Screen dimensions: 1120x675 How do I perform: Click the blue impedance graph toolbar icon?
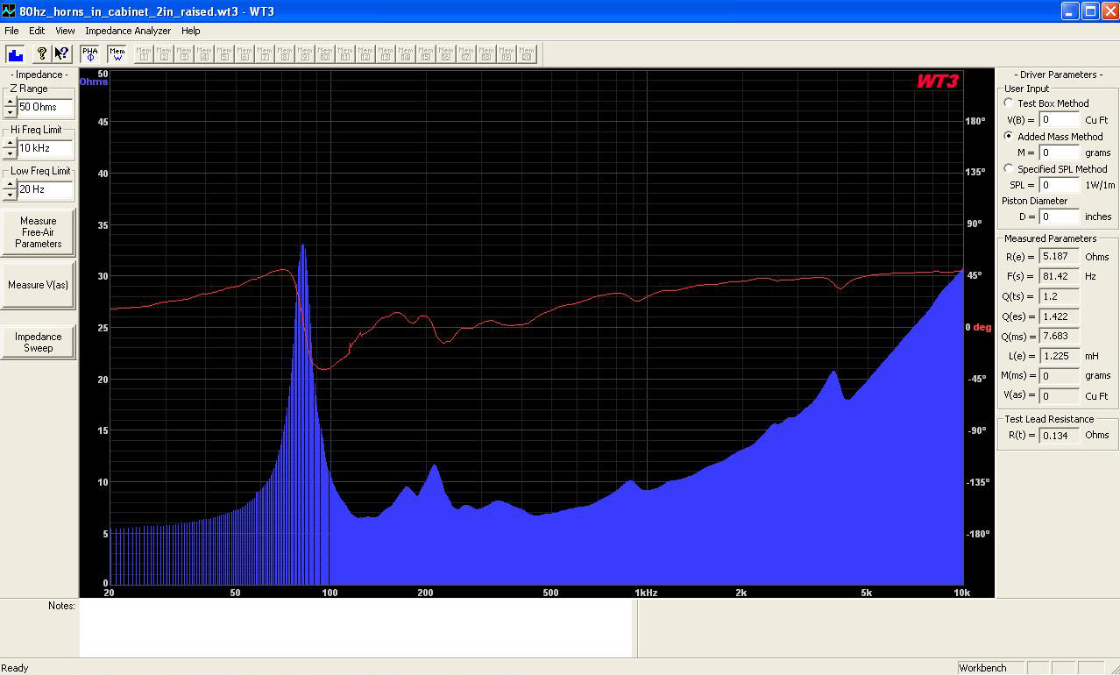click(15, 53)
